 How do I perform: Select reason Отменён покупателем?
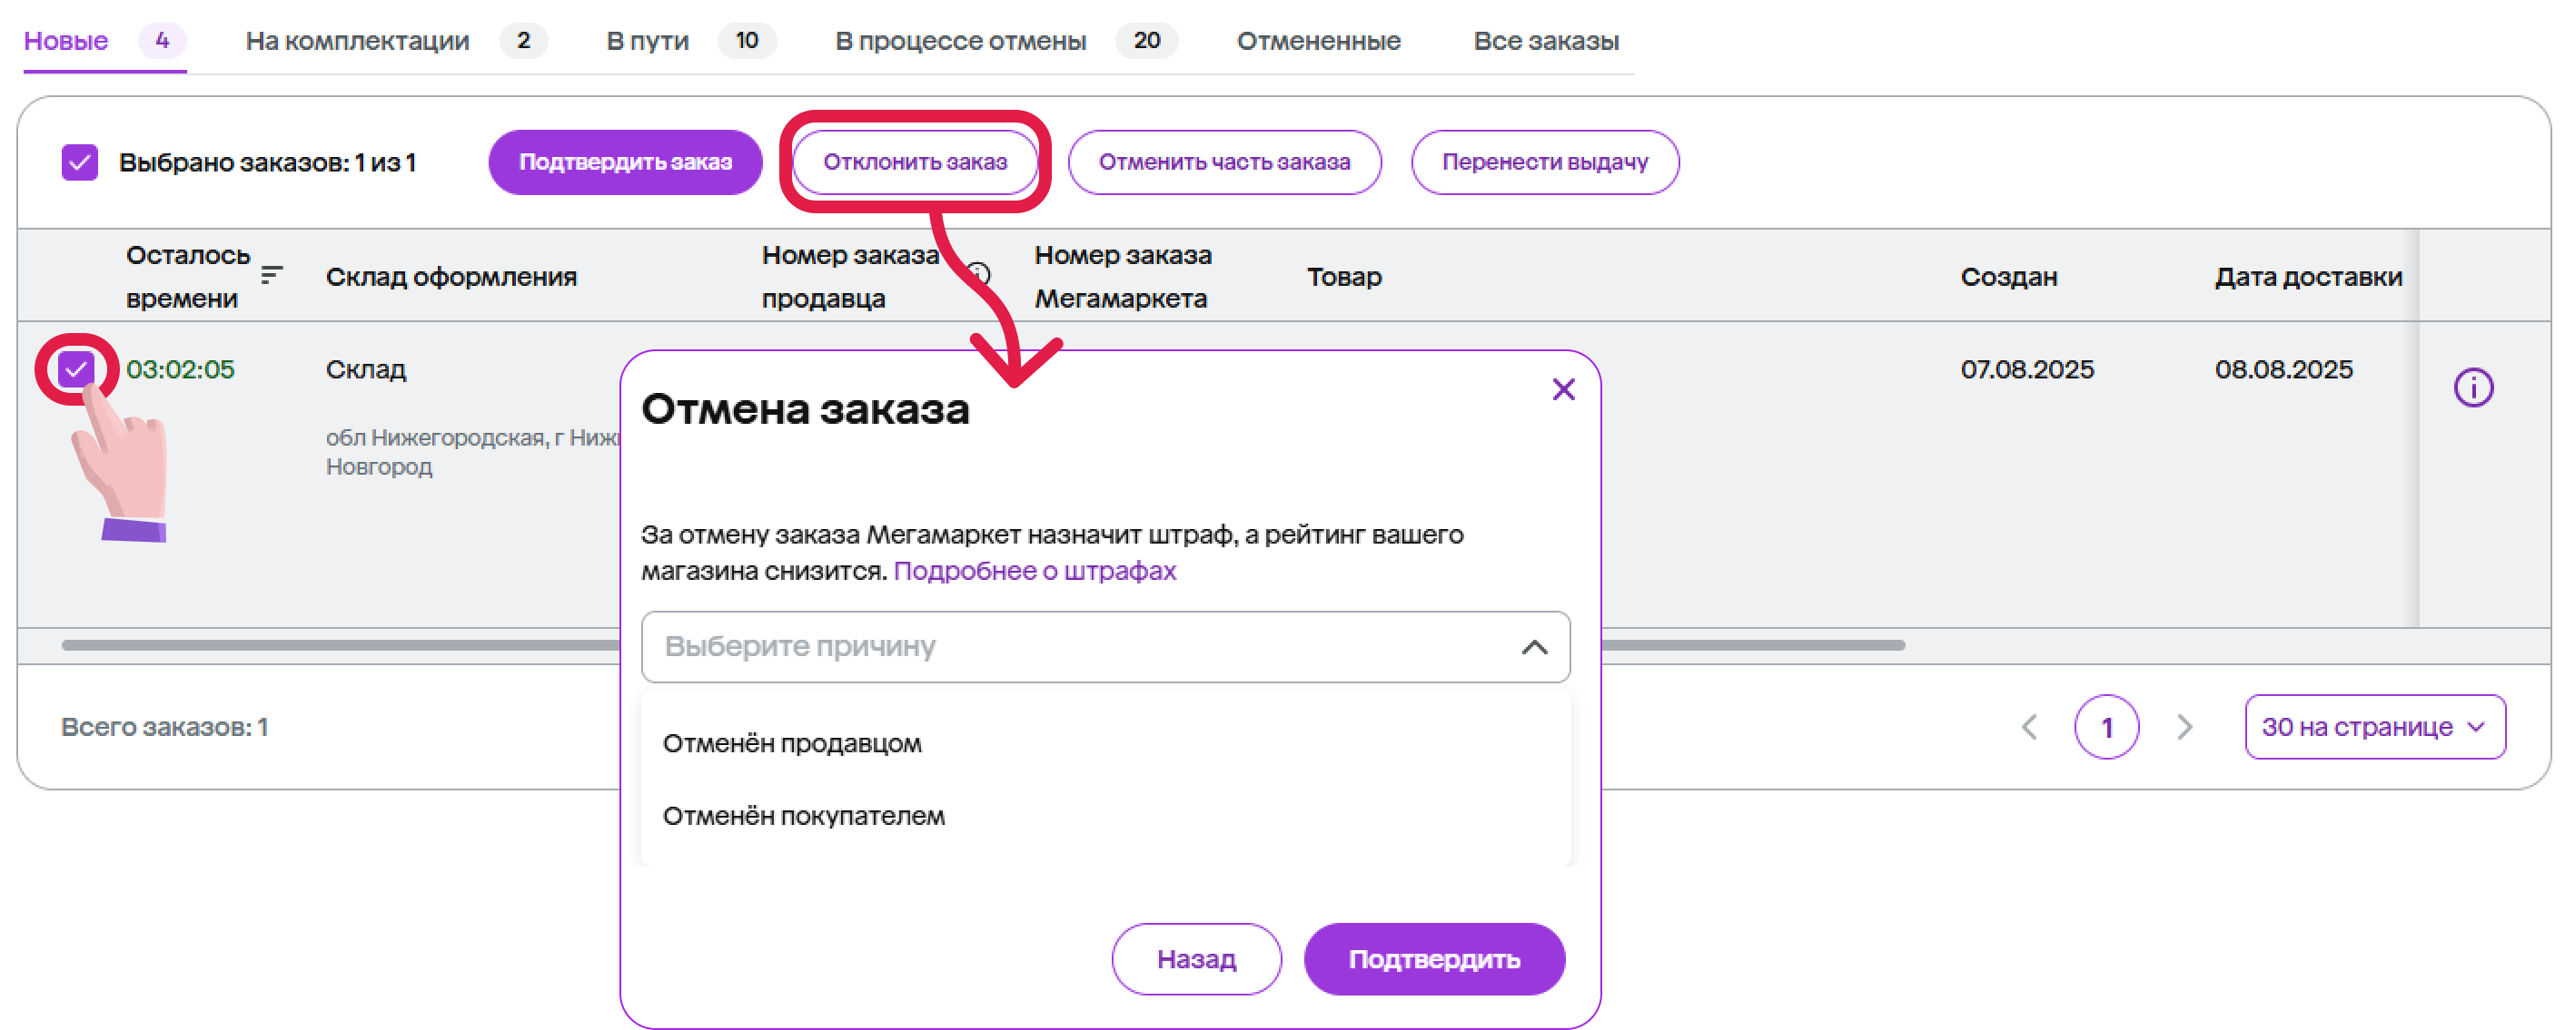pos(803,815)
